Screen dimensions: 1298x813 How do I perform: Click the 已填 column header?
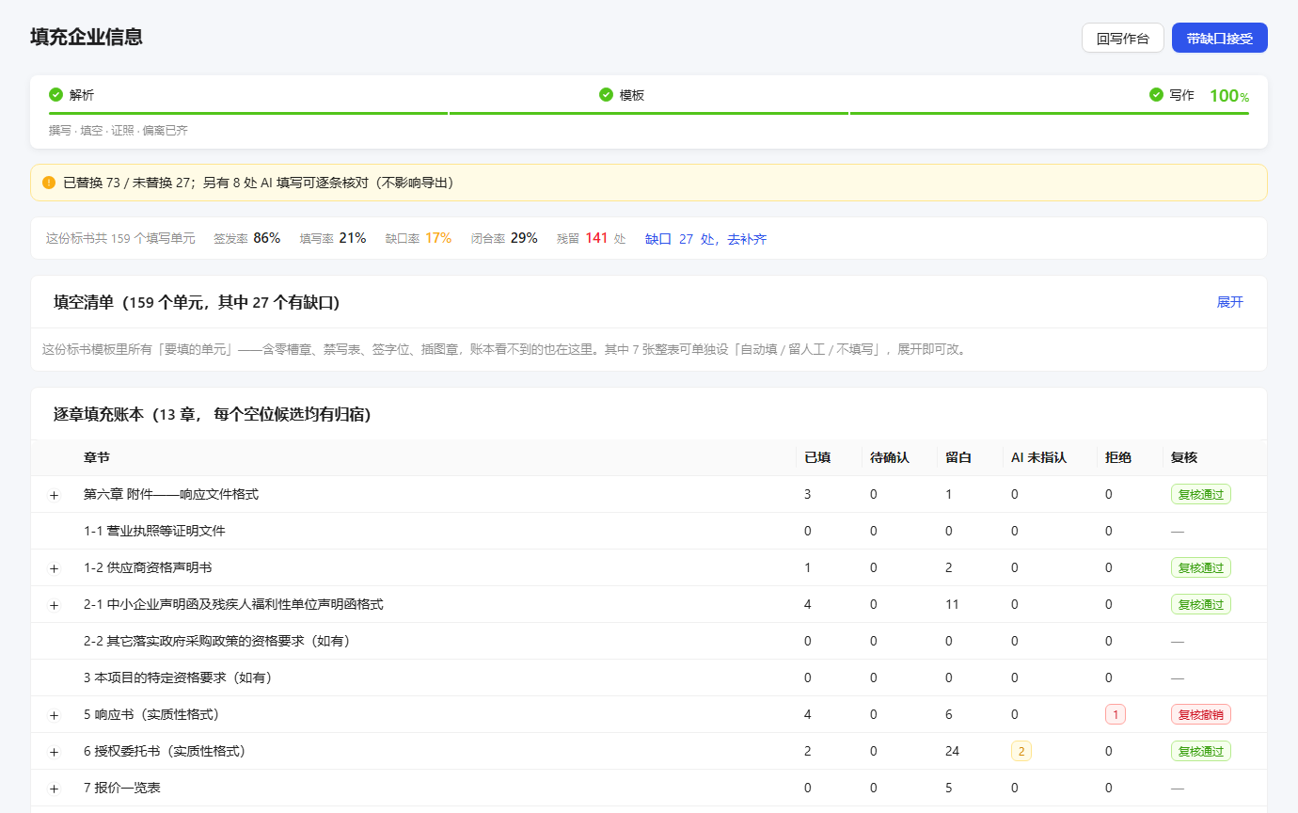(817, 457)
